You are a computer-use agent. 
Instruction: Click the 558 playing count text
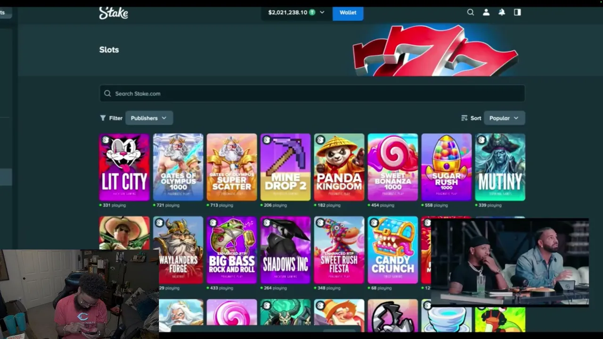(436, 205)
